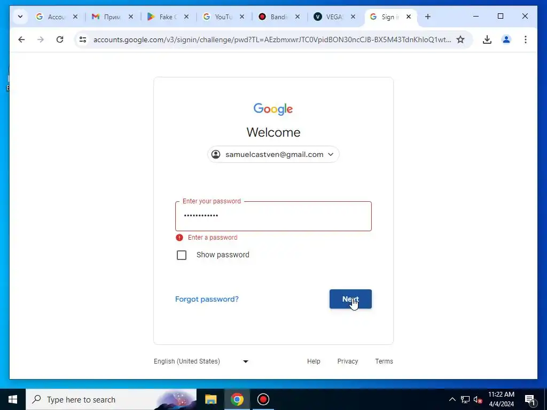Click the Google logo
Screen dimensions: 547x410
click(273, 109)
